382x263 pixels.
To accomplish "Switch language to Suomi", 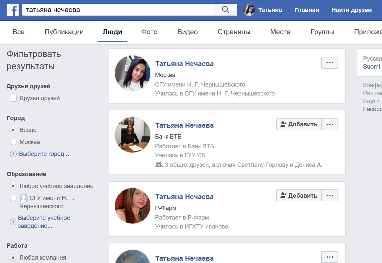I will pos(371,67).
